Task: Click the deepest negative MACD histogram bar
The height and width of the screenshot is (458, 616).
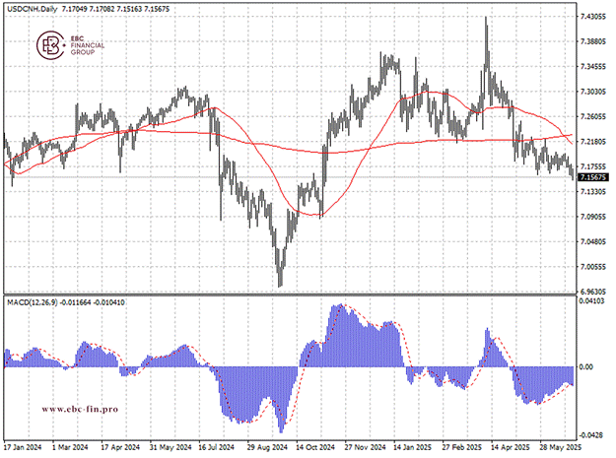Action: 281,429
